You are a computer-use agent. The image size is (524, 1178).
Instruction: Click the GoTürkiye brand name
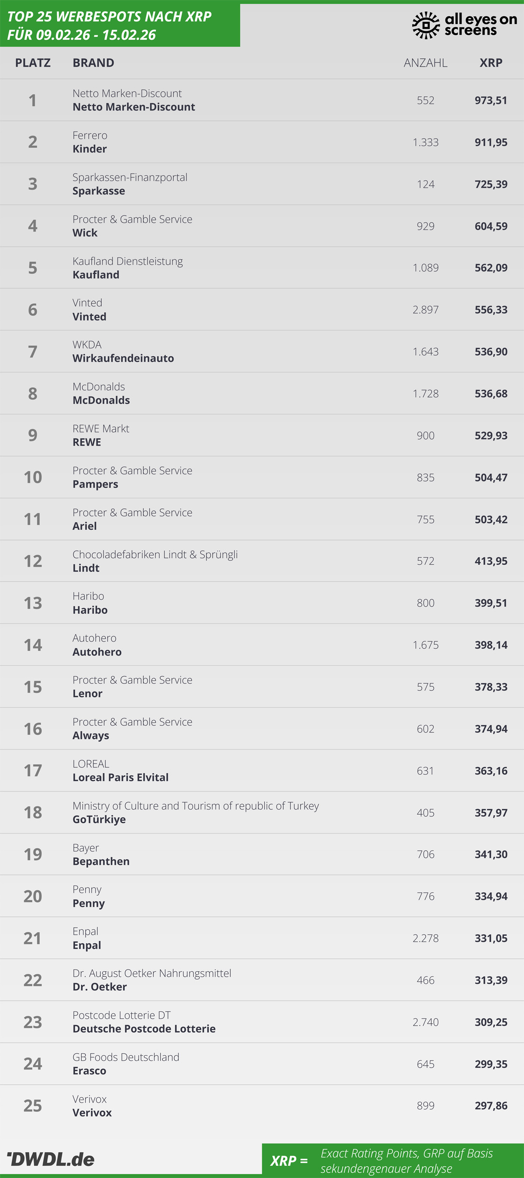(99, 820)
